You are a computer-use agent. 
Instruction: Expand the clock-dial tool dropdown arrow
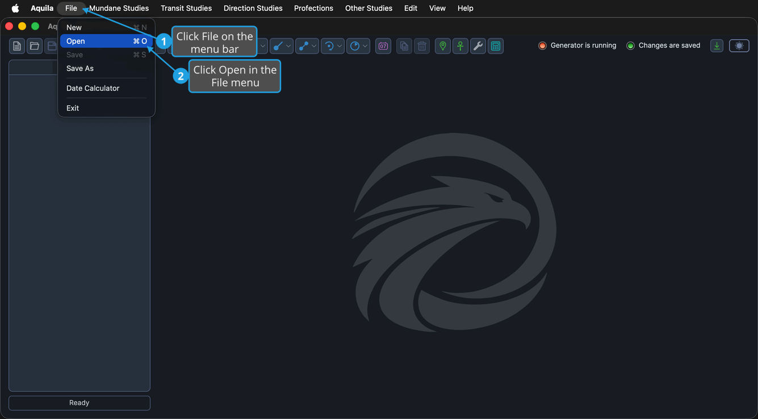(x=365, y=47)
